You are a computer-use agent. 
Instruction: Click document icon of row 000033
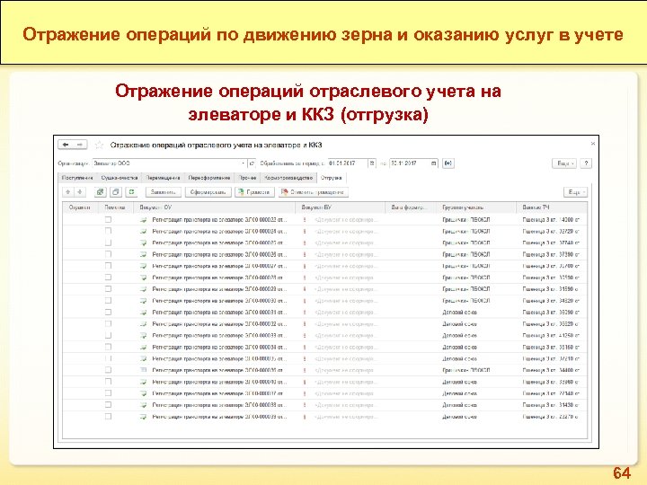(x=144, y=336)
